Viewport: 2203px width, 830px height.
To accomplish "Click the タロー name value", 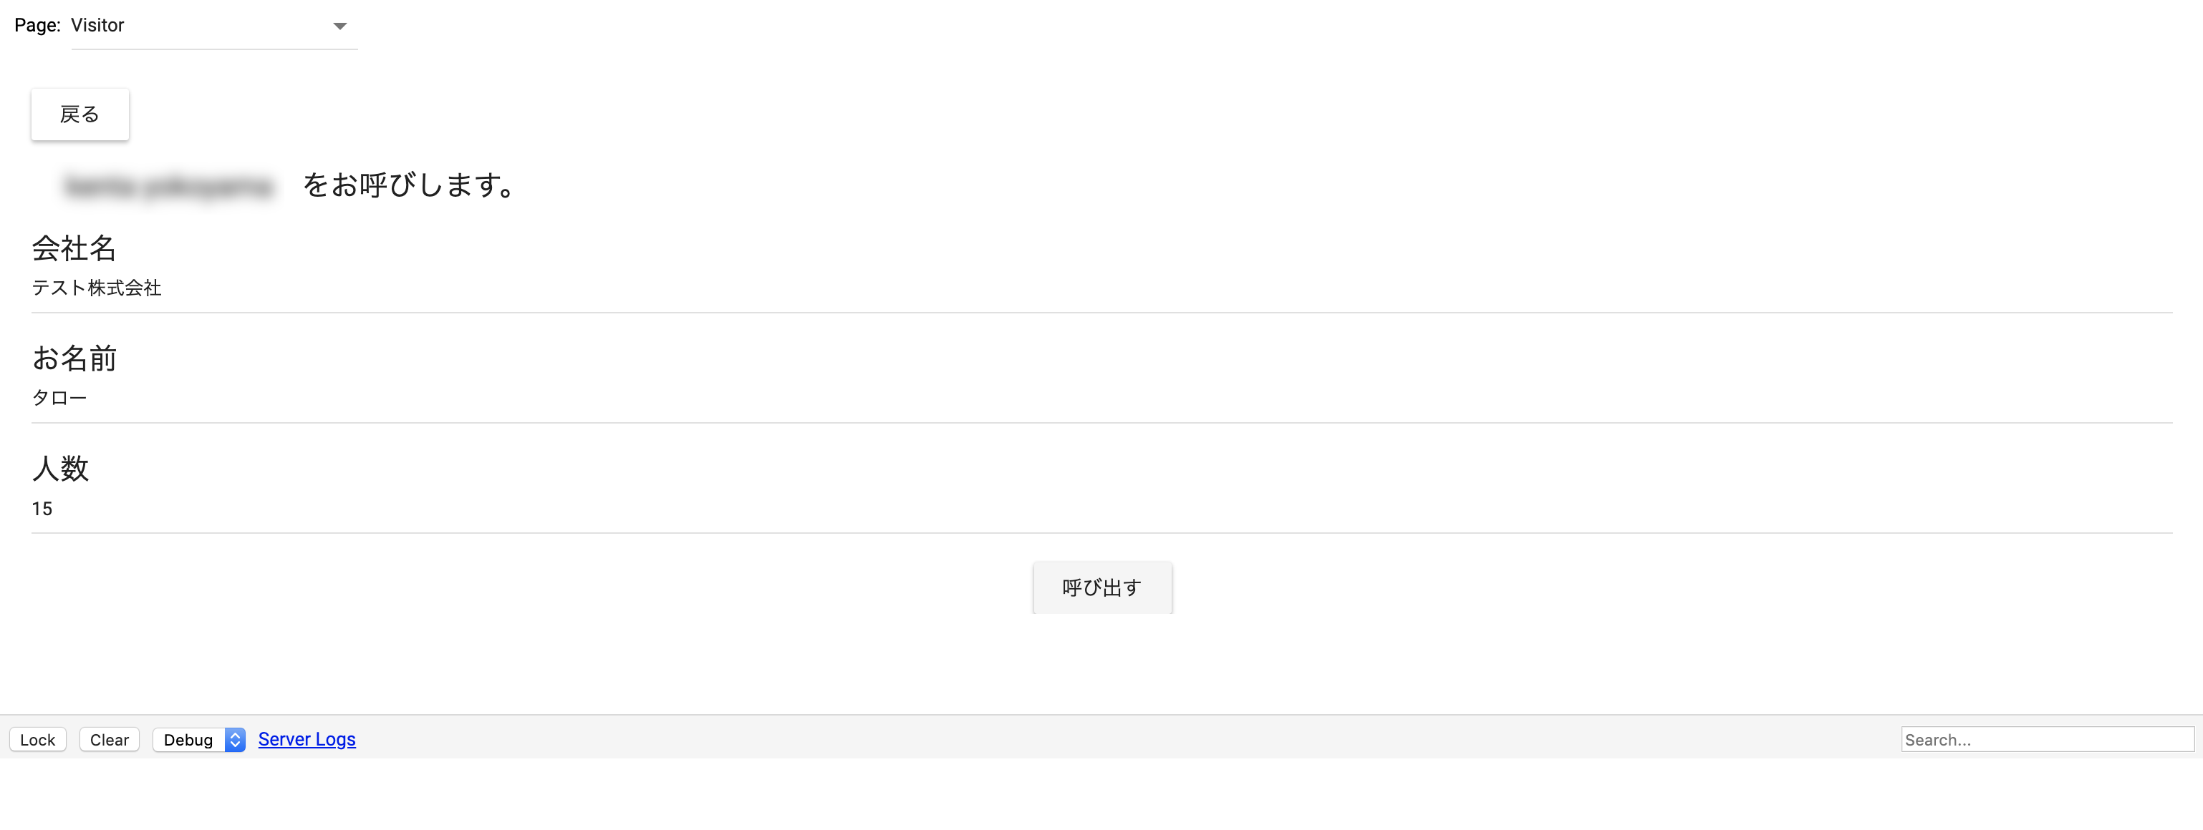I will [59, 398].
